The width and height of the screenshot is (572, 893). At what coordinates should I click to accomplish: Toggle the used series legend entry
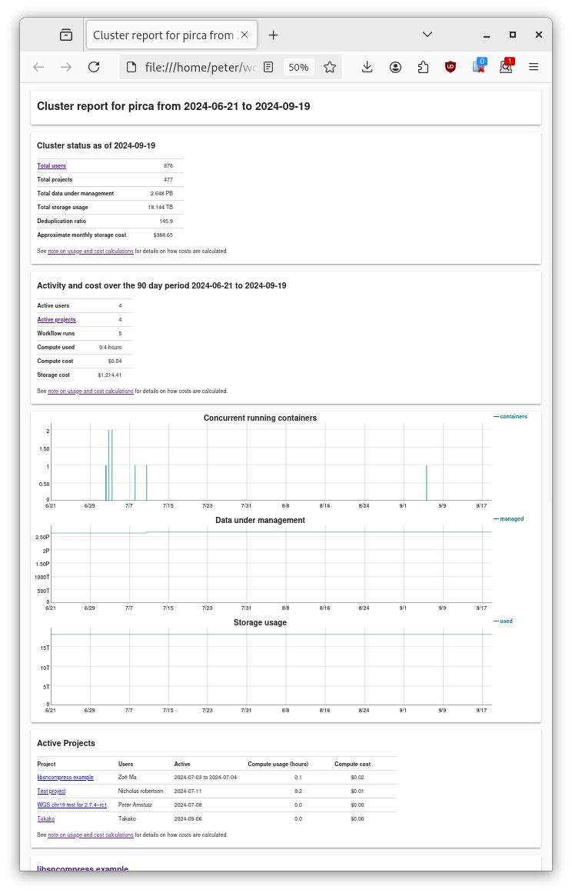[x=505, y=621]
